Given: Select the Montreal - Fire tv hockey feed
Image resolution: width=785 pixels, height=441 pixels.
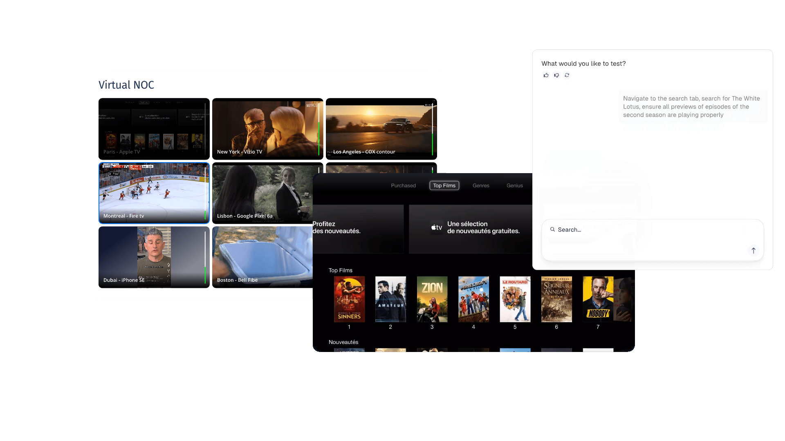Looking at the screenshot, I should pos(154,193).
